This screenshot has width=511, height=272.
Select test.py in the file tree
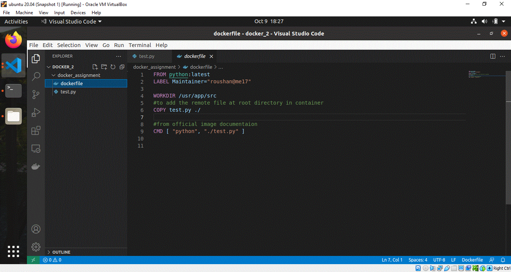[x=68, y=92]
